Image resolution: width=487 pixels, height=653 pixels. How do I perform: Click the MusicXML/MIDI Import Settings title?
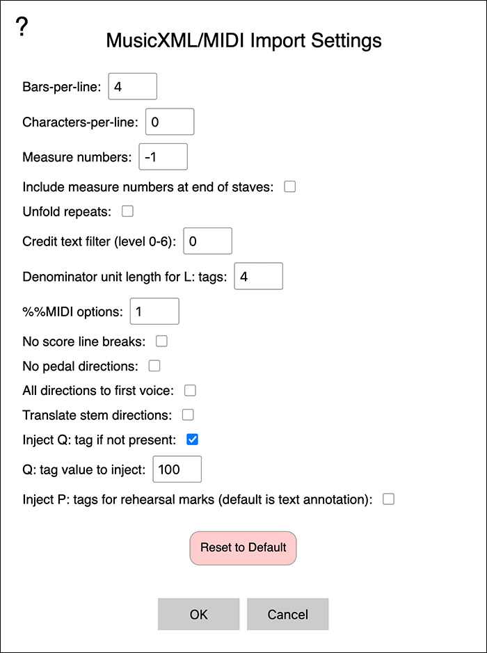(243, 41)
